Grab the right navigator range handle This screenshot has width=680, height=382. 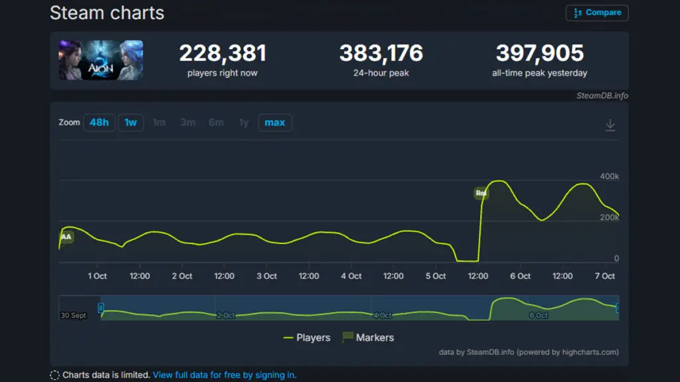618,308
